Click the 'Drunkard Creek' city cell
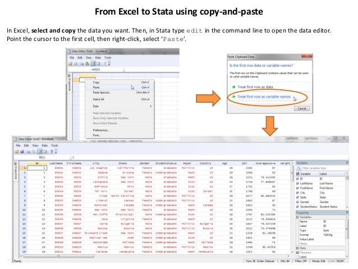358x269 pixels. coord(96,233)
